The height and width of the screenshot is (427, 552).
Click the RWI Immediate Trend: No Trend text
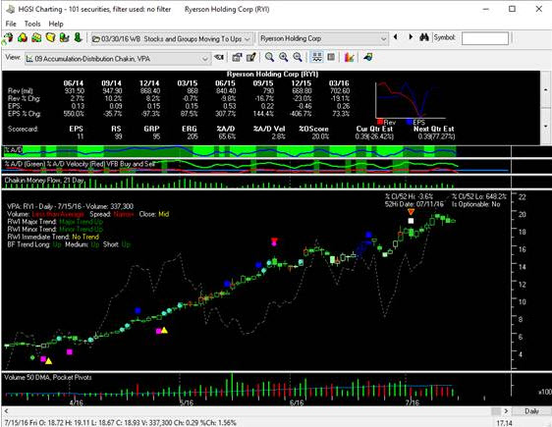tap(53, 237)
